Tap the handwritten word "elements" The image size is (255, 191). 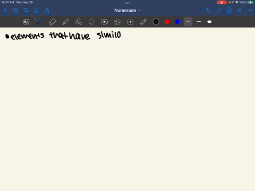(27, 36)
